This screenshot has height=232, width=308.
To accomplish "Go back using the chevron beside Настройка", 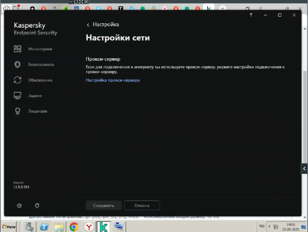I will tap(88, 24).
